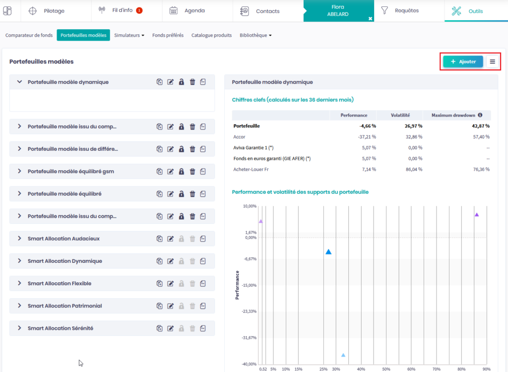The height and width of the screenshot is (372, 508).
Task: Export Smart Allocation Audacieux document icon
Action: 203,239
